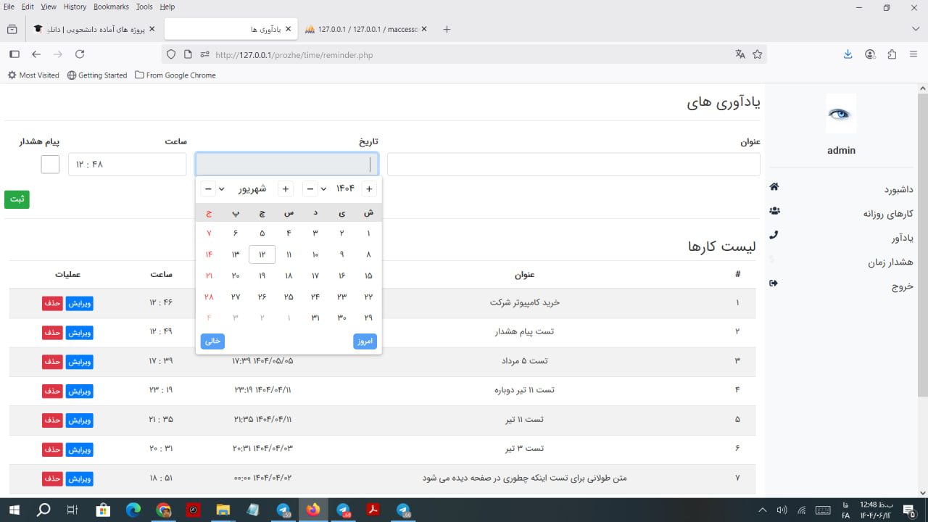Open the Firefox hamburger application menu
Viewport: 928px width, 522px height.
click(x=913, y=54)
